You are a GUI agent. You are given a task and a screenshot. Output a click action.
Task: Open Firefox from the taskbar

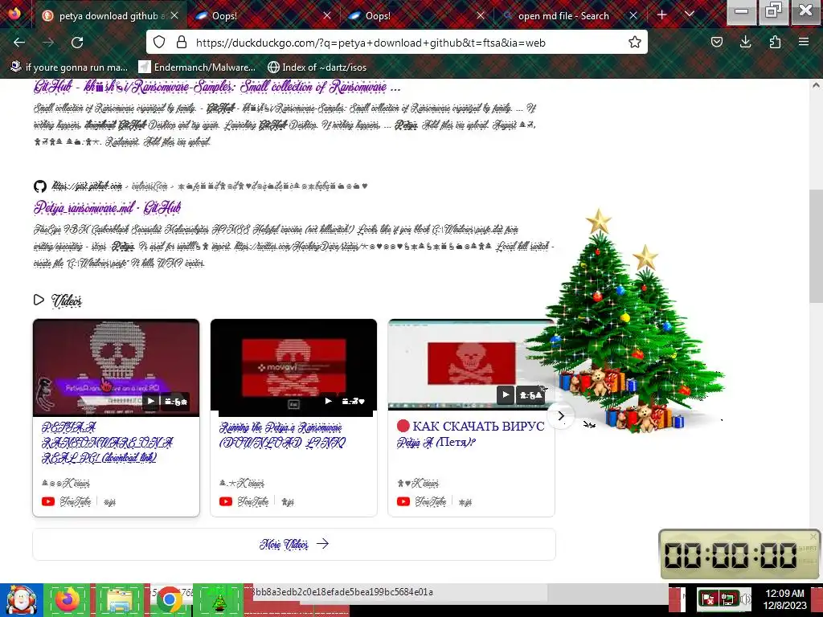point(68,600)
